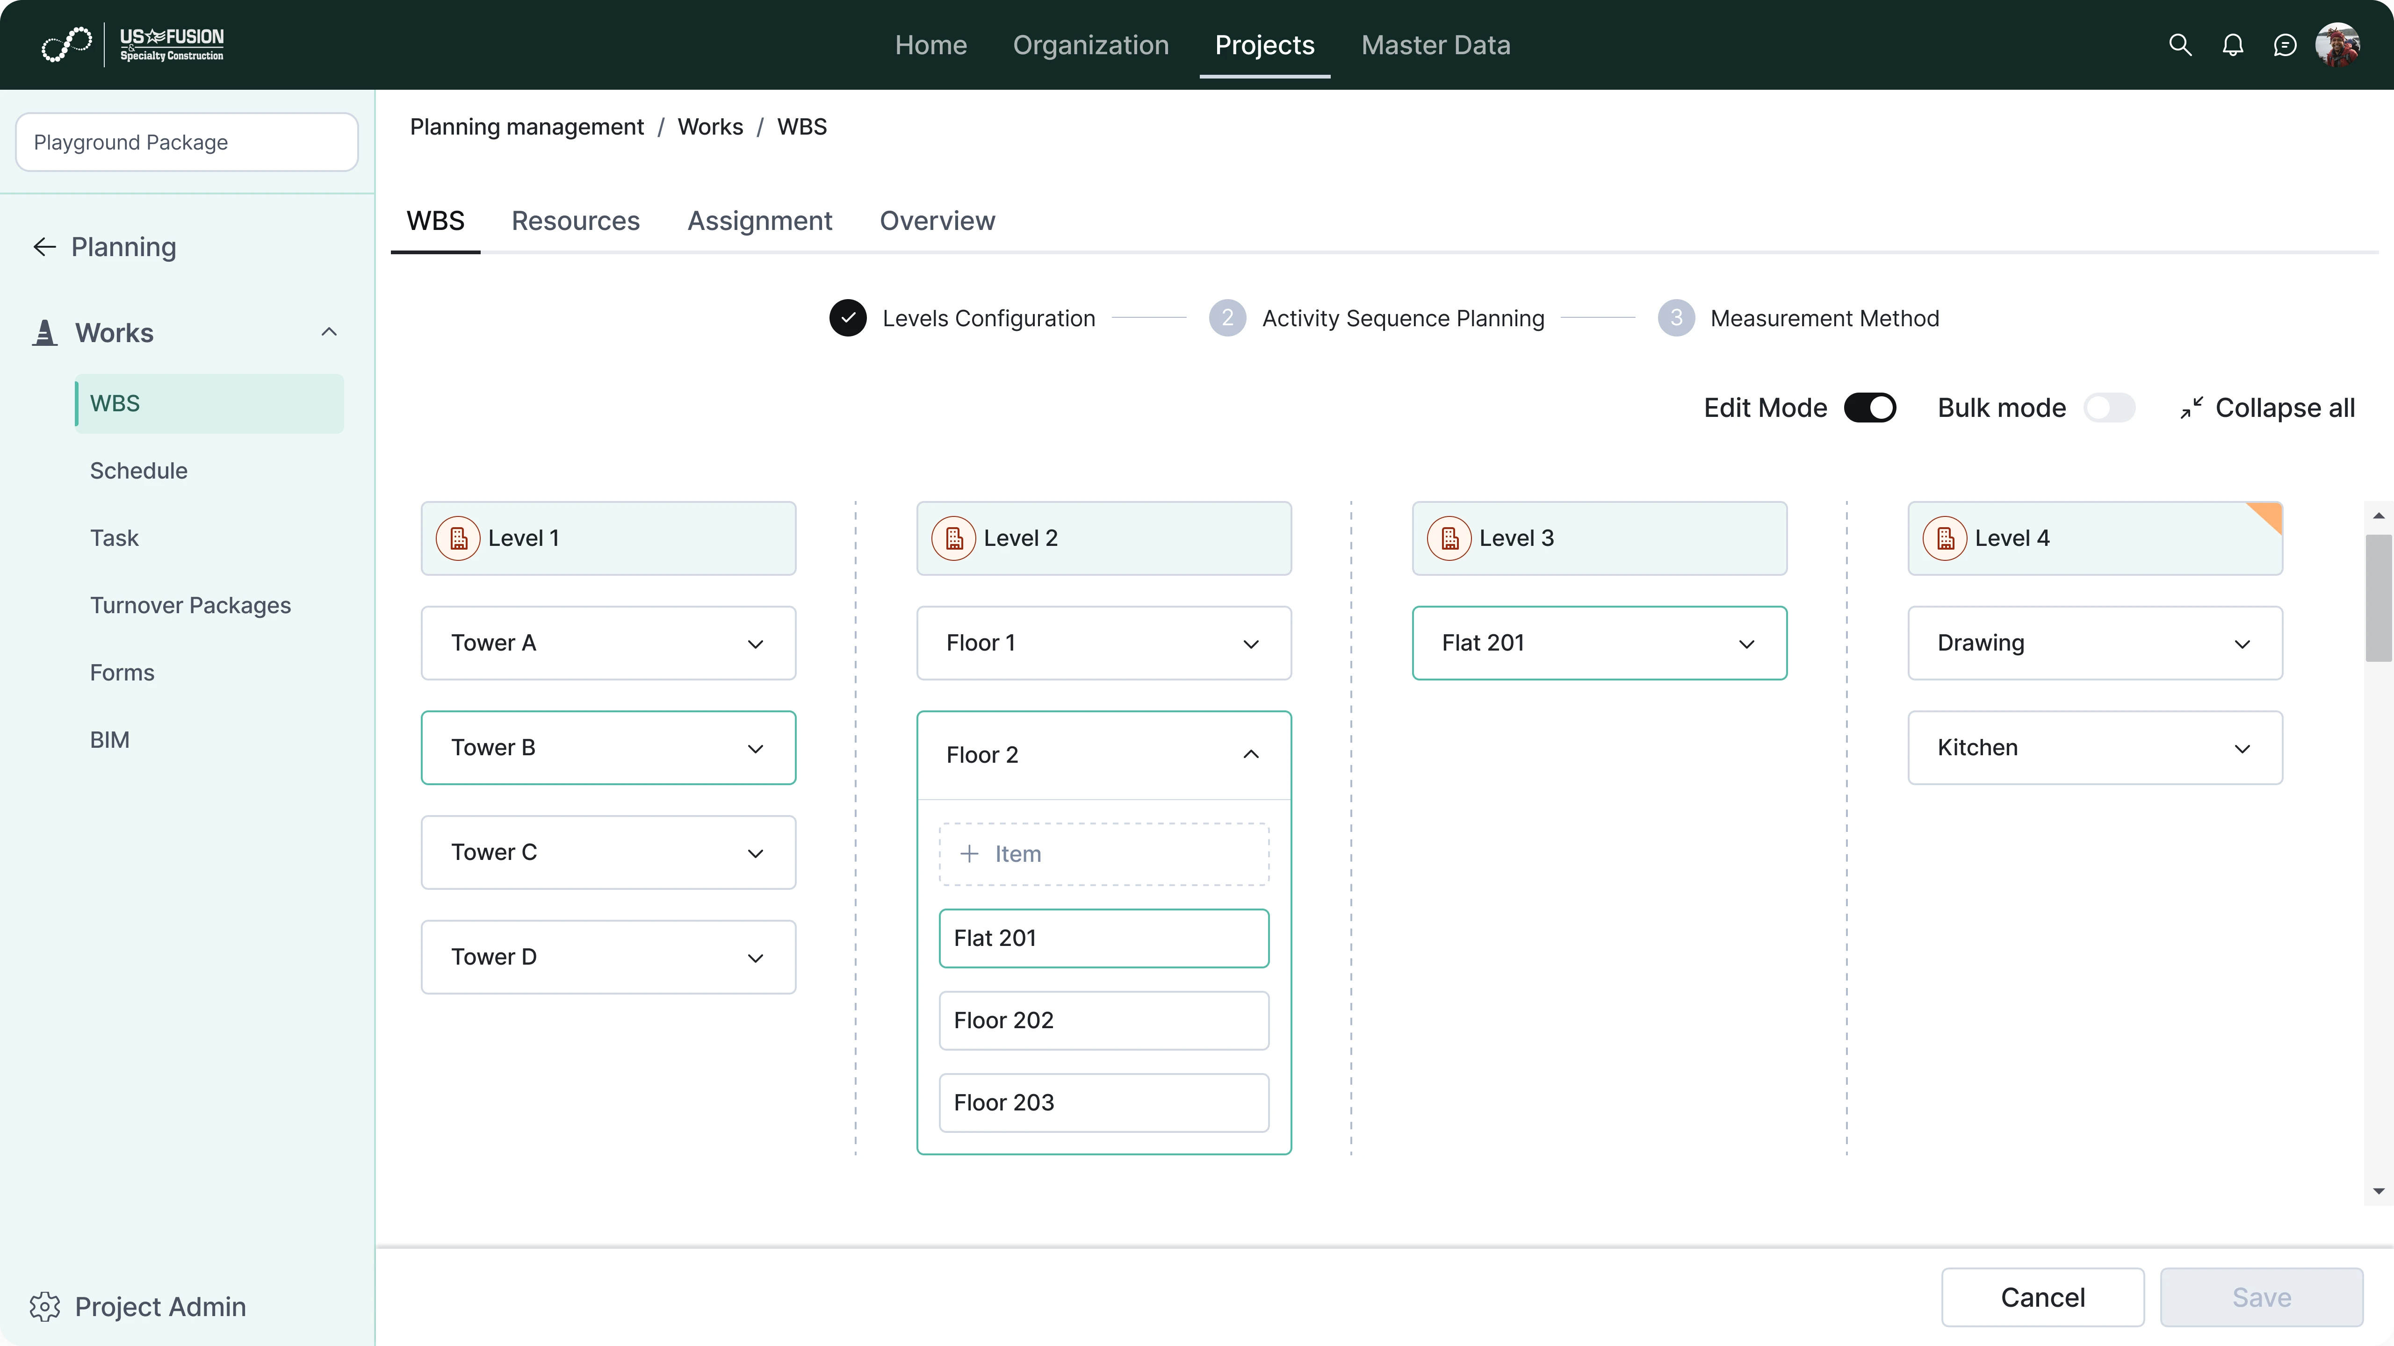Switch to the Resources tab
The height and width of the screenshot is (1346, 2394).
pyautogui.click(x=575, y=221)
